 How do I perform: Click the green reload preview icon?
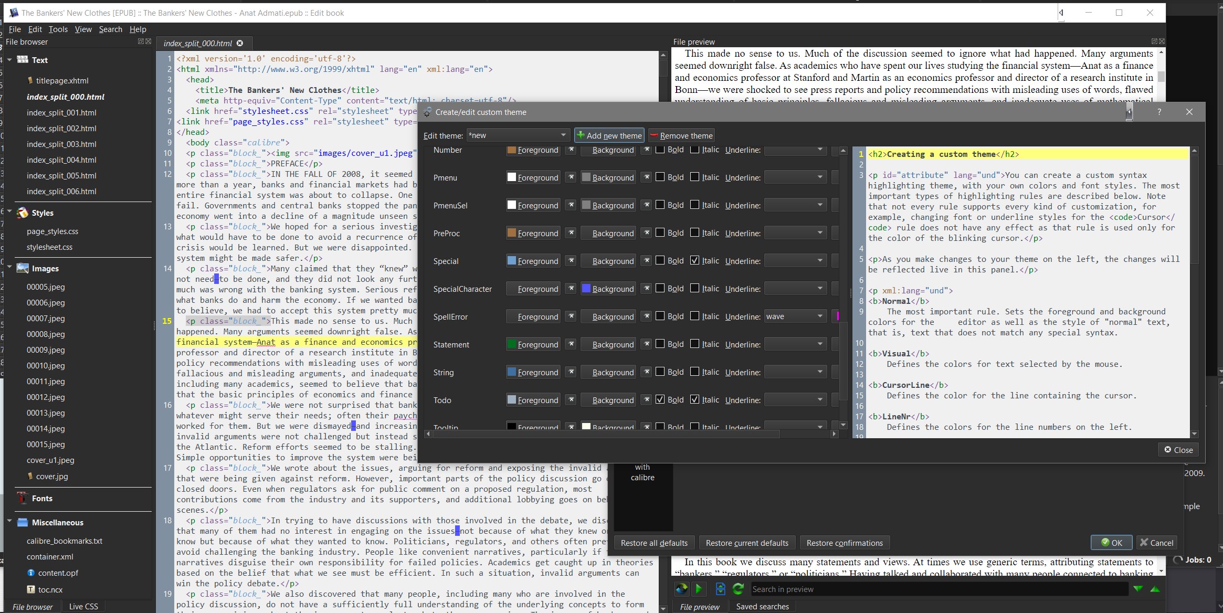[x=738, y=589]
